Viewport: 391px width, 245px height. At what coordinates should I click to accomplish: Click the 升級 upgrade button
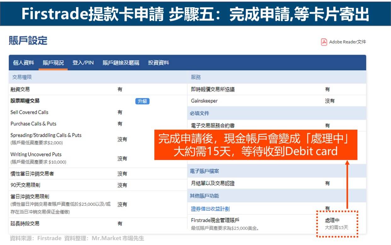coord(142,101)
